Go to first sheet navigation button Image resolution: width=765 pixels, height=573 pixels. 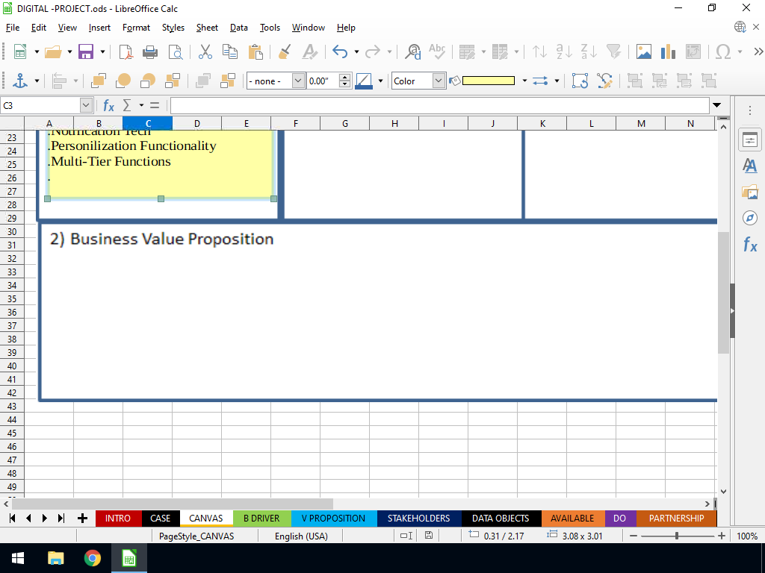(x=12, y=519)
